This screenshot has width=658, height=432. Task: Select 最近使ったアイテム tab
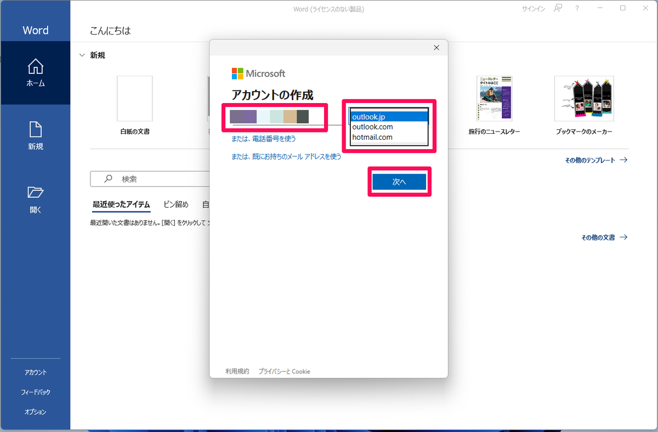click(121, 204)
